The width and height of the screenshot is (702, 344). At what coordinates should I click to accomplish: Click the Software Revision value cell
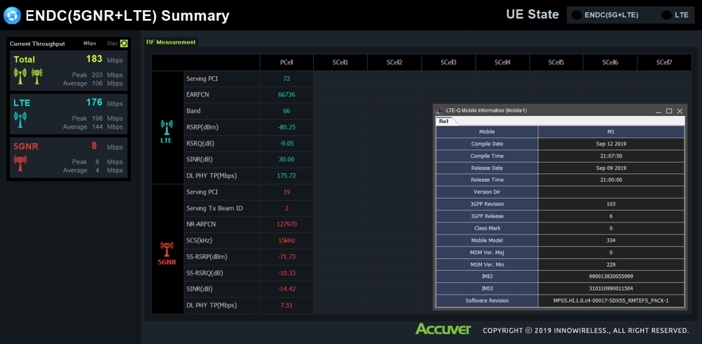(x=611, y=301)
